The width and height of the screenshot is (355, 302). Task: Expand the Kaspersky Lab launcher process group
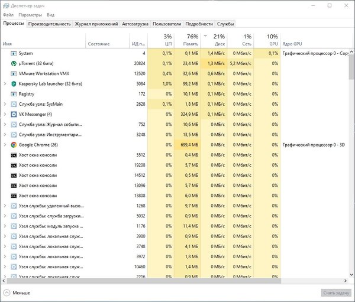pyautogui.click(x=5, y=84)
